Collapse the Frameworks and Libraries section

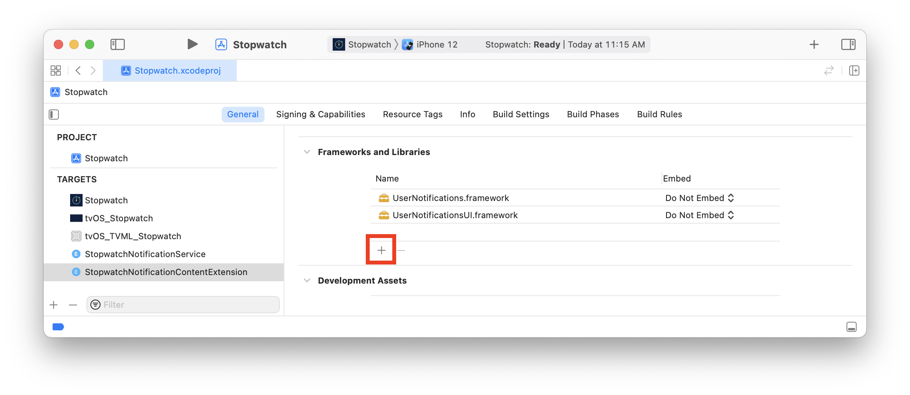(307, 152)
